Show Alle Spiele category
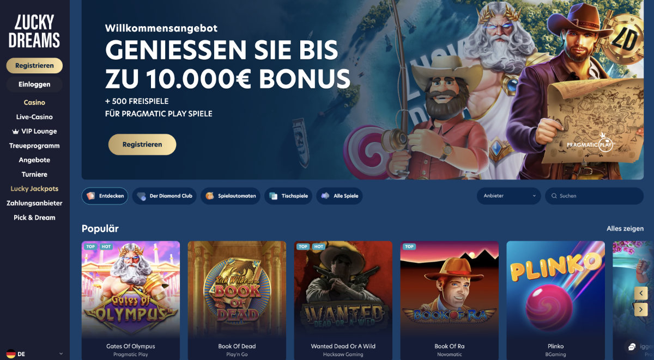 (x=339, y=196)
